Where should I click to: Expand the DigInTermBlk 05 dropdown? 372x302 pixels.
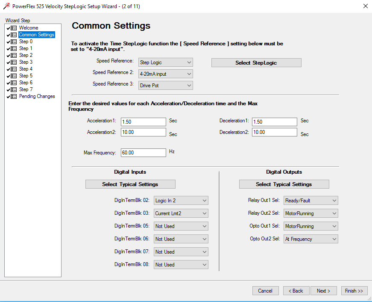[x=181, y=226]
